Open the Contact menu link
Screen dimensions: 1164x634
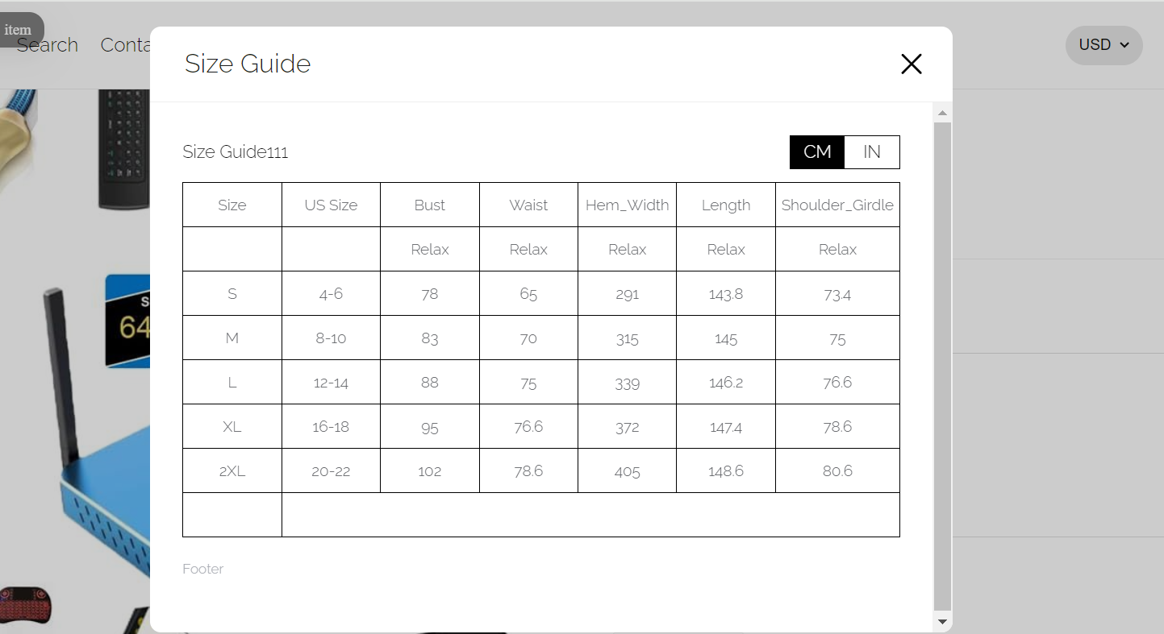pos(125,45)
